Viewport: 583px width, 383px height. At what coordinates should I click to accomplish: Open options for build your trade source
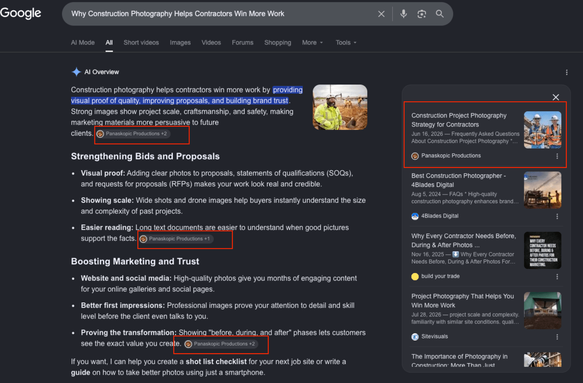tap(557, 277)
